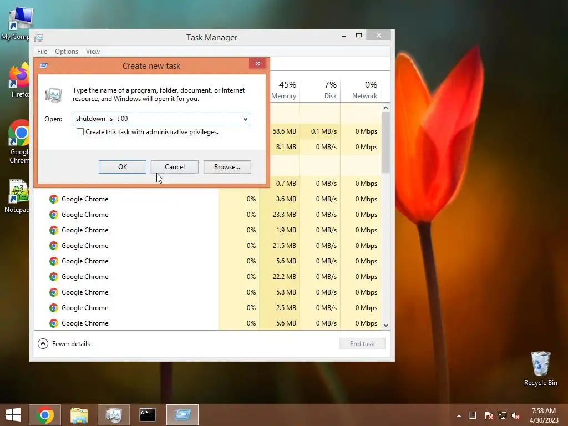Select Chrome process icon in last 5.6 MB row
The width and height of the screenshot is (568, 426).
(54, 323)
